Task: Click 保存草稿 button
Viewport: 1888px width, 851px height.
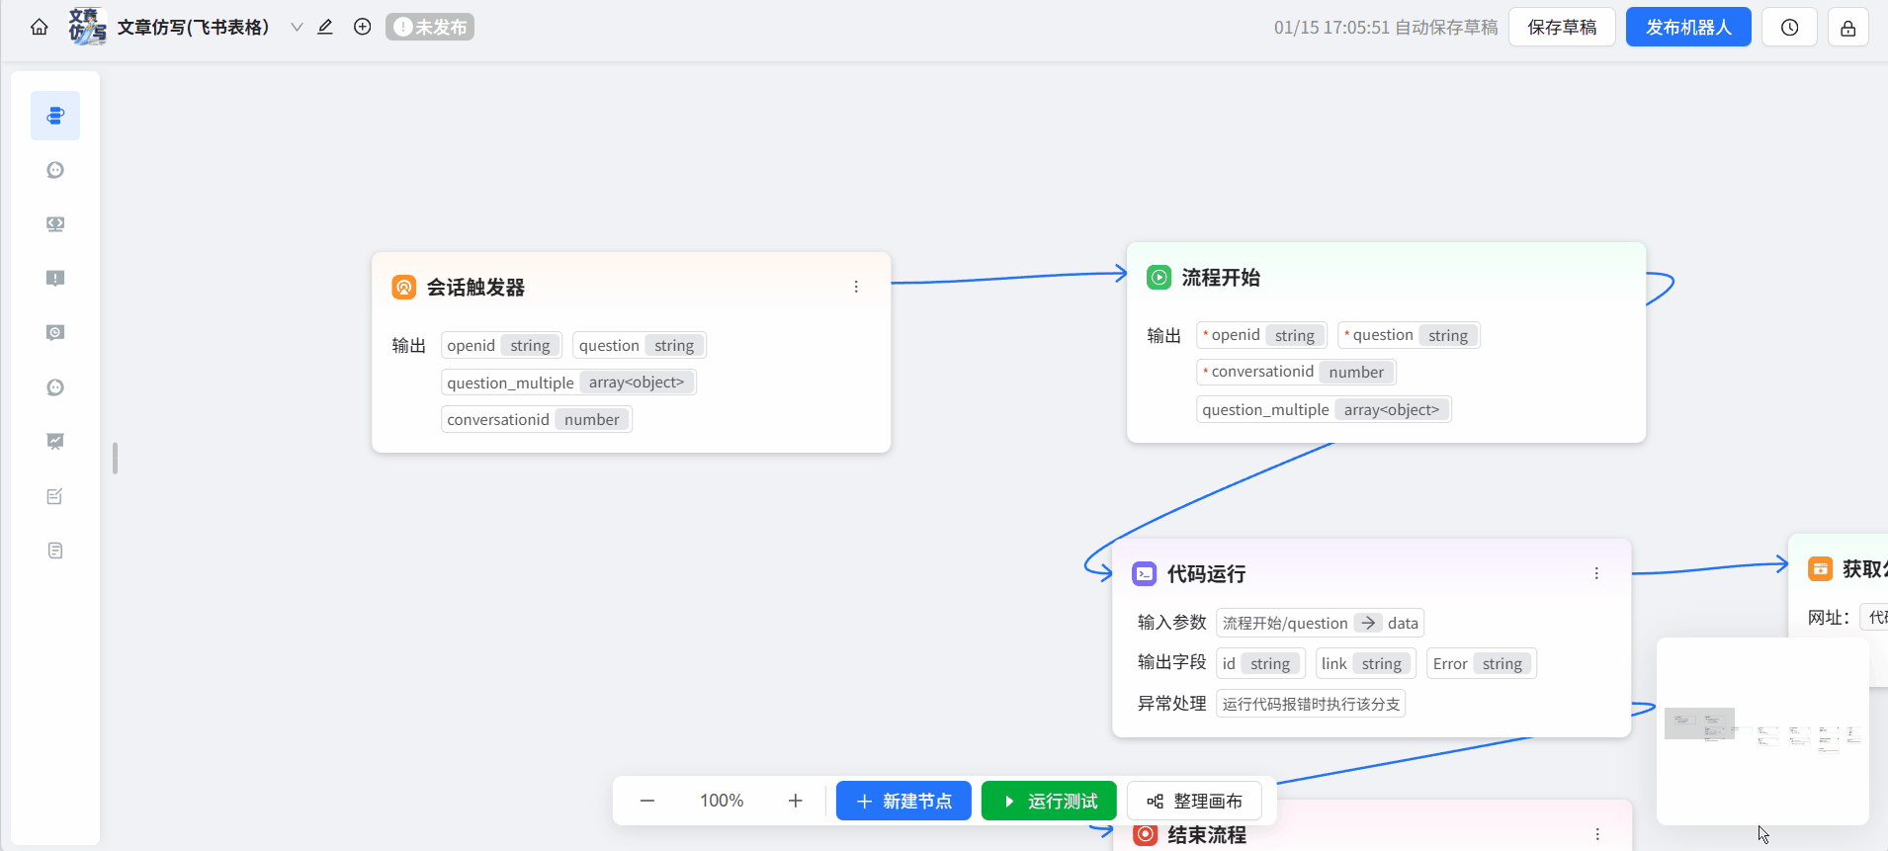Action: tap(1562, 28)
